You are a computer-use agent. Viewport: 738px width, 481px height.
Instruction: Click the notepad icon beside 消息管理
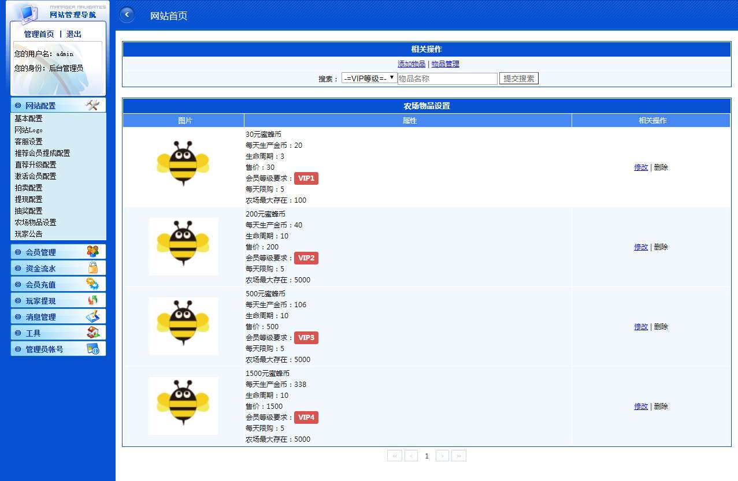(92, 316)
